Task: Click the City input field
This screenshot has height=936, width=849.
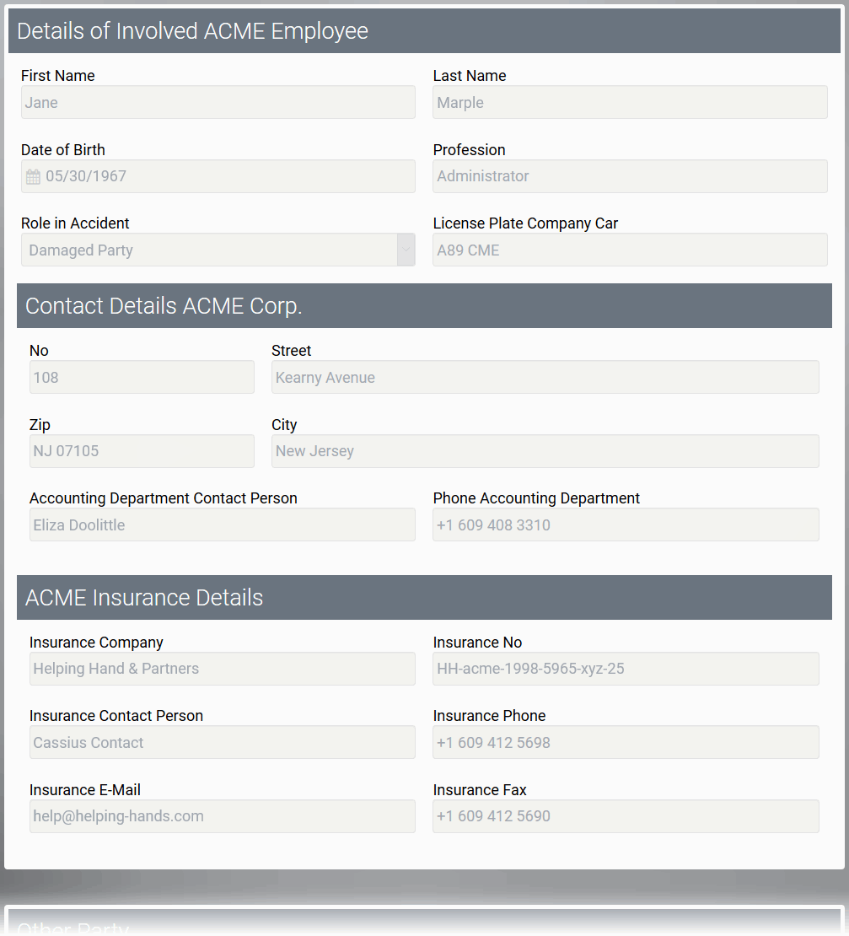Action: (x=545, y=451)
